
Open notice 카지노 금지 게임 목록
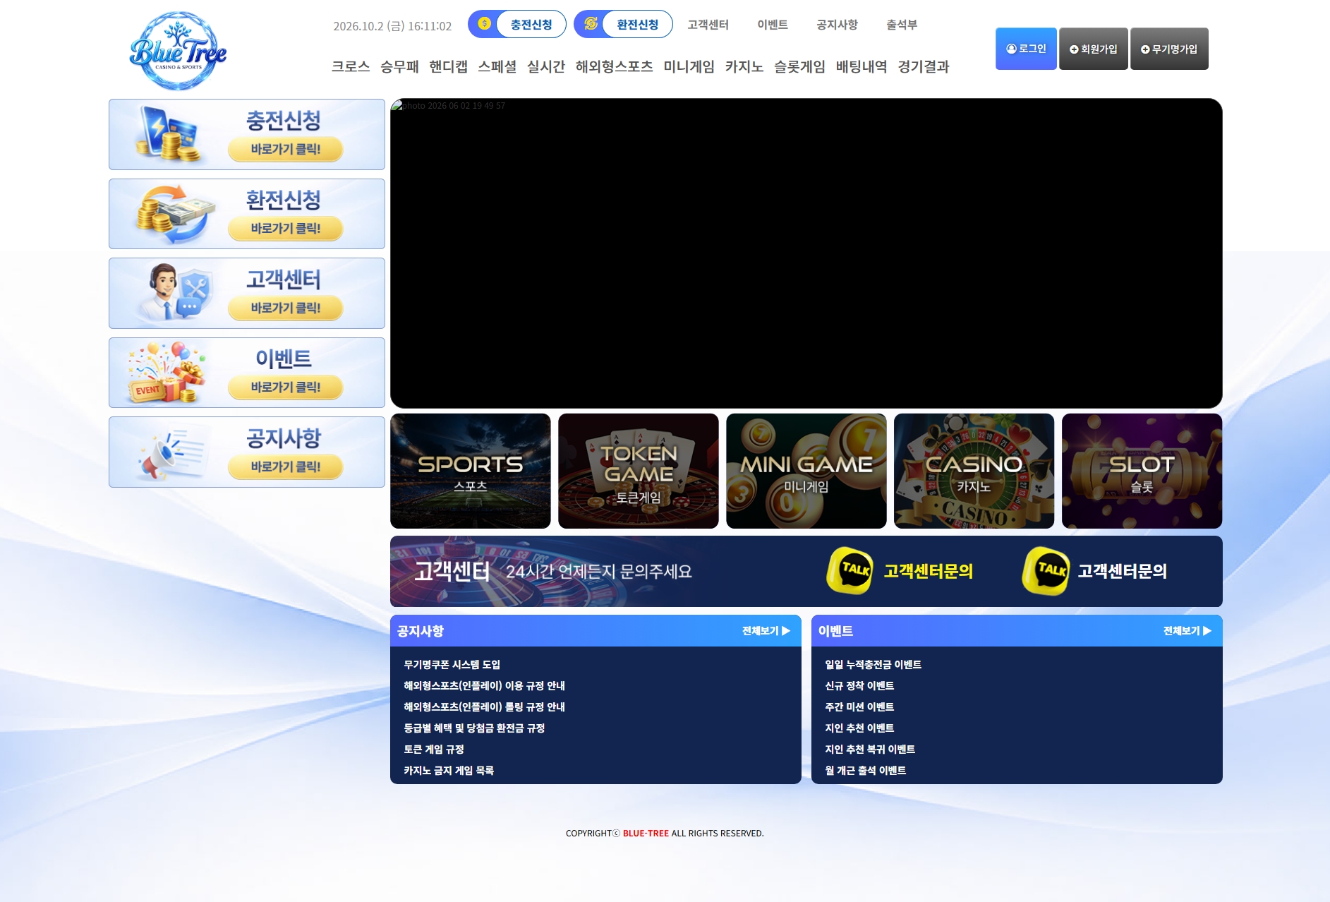(x=449, y=771)
